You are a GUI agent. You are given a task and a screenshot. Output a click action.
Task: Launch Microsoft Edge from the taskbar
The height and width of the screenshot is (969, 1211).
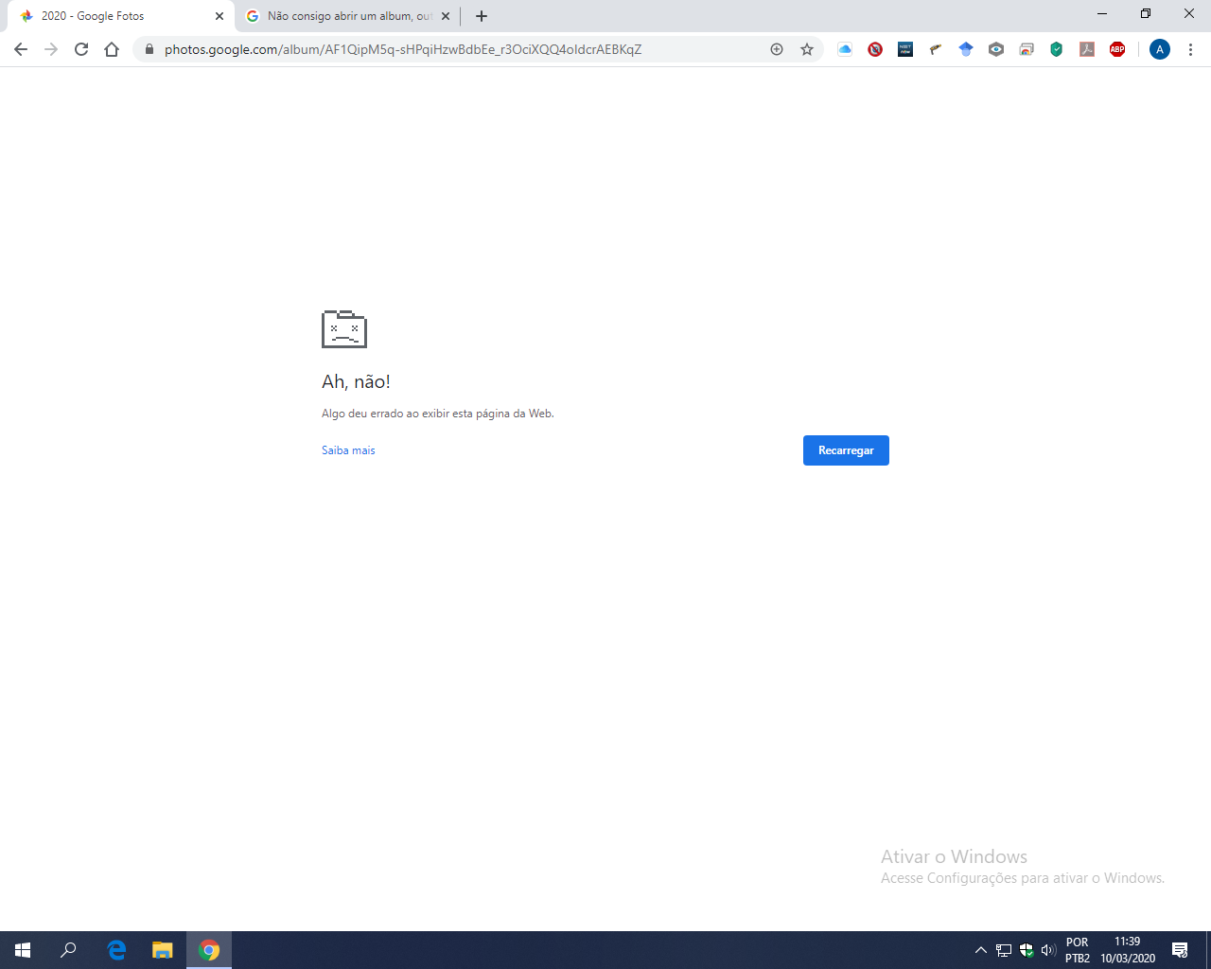[x=116, y=950]
